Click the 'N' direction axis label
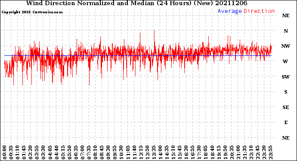297x161 pixels. point(286,31)
